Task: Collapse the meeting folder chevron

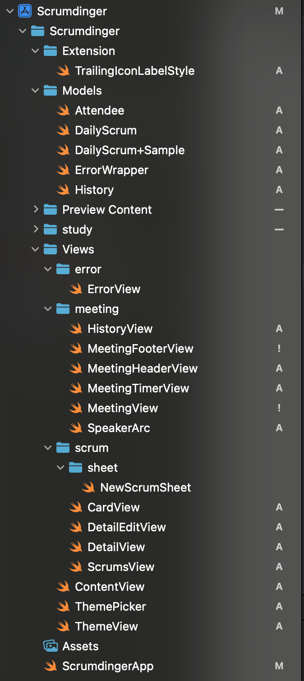Action: [x=48, y=309]
